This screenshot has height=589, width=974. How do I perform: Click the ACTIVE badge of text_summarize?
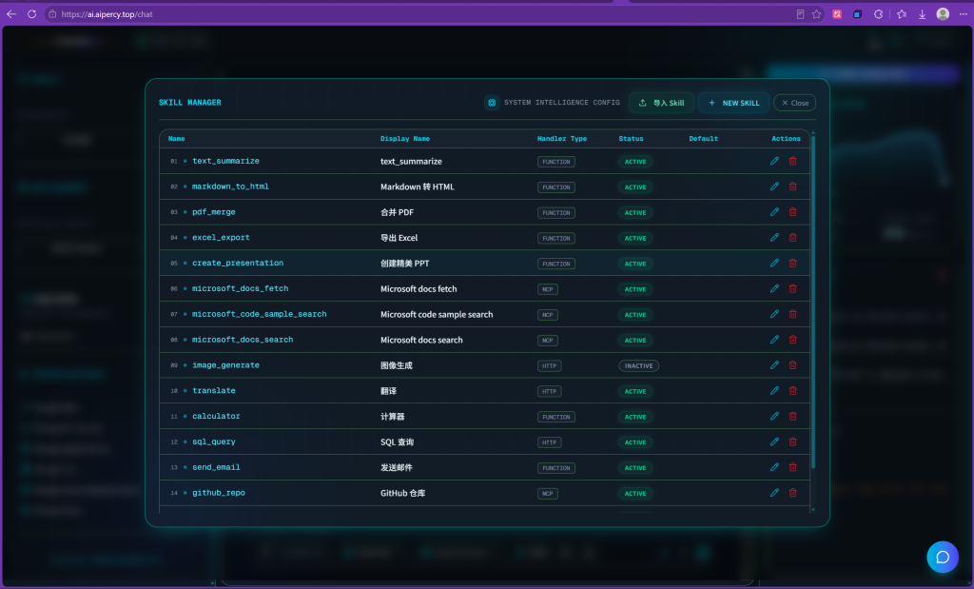pyautogui.click(x=634, y=162)
